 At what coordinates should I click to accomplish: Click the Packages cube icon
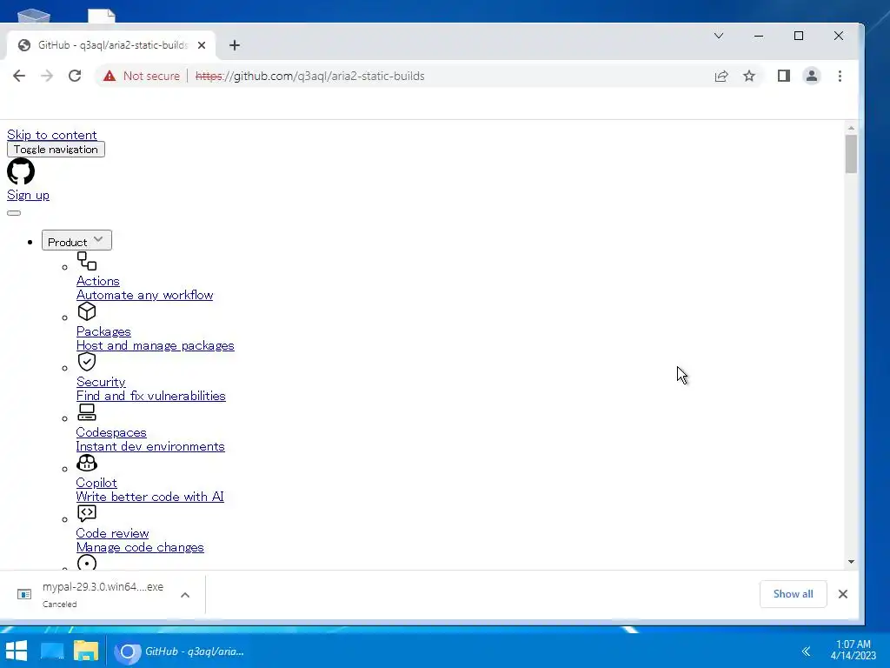pyautogui.click(x=87, y=311)
